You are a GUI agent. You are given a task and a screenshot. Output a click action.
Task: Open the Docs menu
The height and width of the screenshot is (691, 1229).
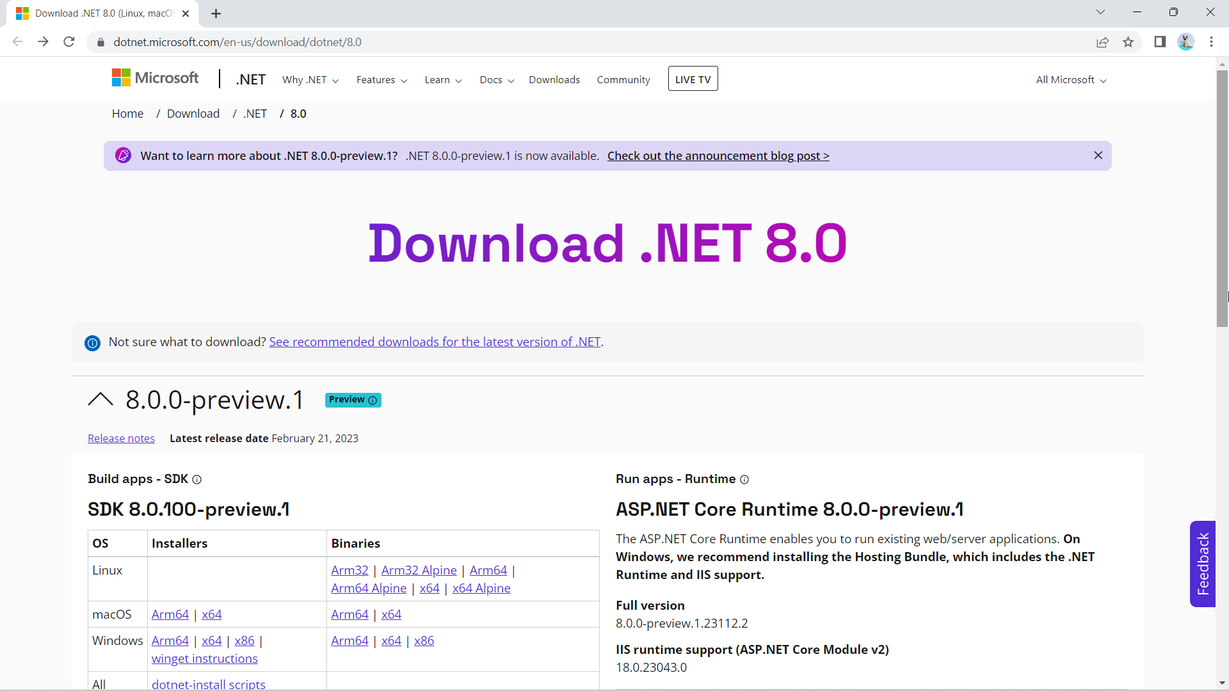tap(496, 79)
